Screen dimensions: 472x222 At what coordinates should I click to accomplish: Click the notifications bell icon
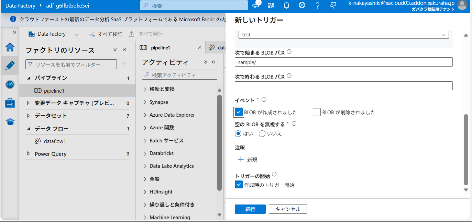(286, 5)
